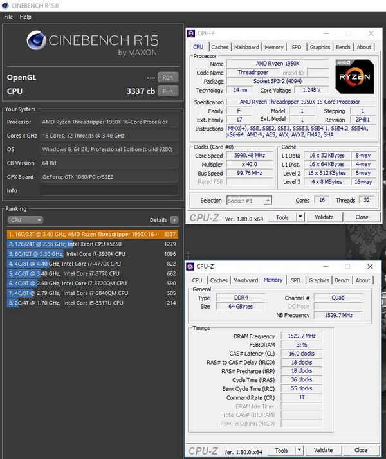Switch to Bench tab in top CPU-Z
Viewport: 386px width, 459px height.
click(343, 47)
